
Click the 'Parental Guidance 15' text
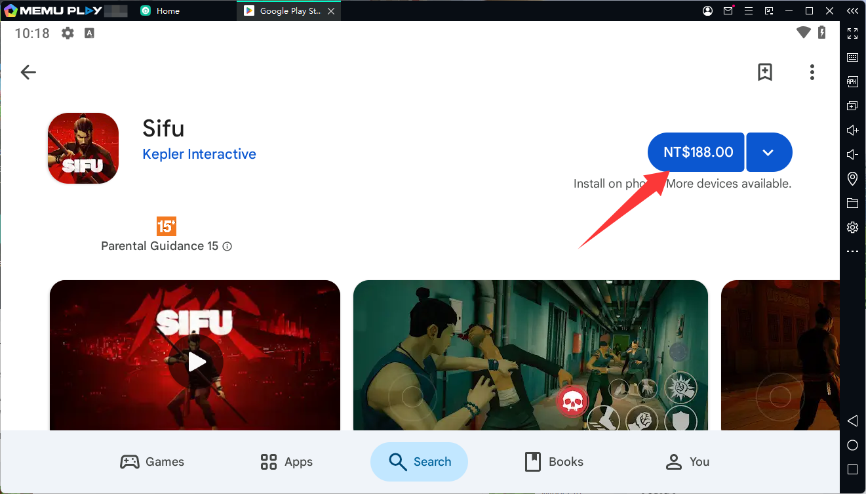pos(159,246)
